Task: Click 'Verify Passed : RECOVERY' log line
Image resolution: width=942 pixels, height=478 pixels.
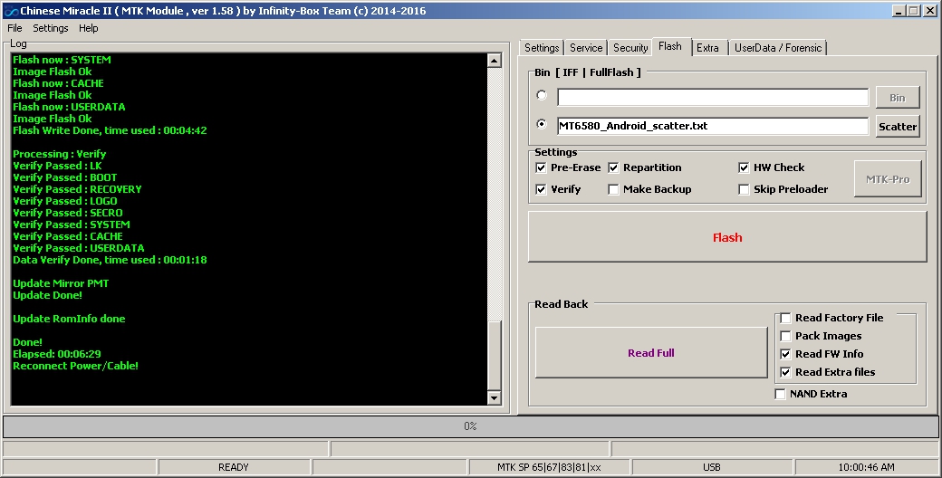Action: (x=77, y=189)
